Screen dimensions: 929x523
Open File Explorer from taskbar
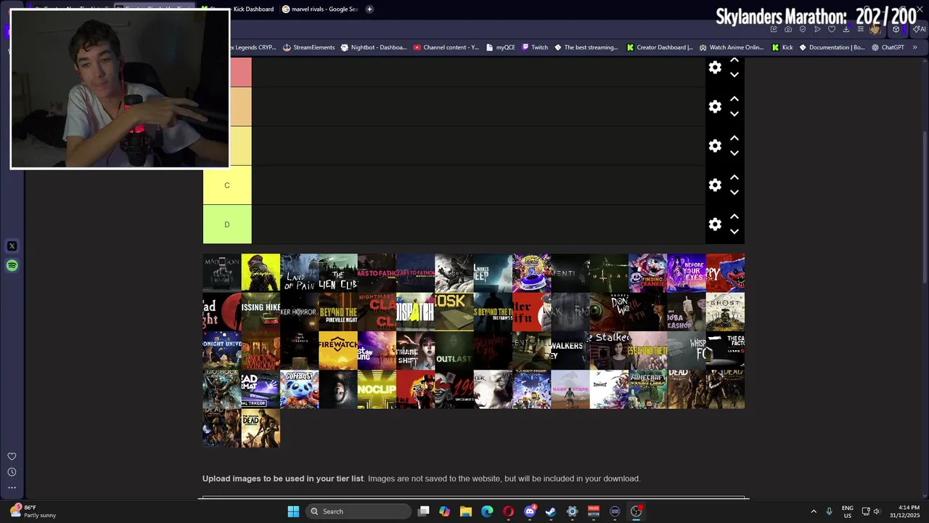466,511
